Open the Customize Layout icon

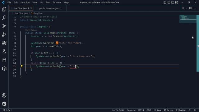pyautogui.click(x=177, y=2)
